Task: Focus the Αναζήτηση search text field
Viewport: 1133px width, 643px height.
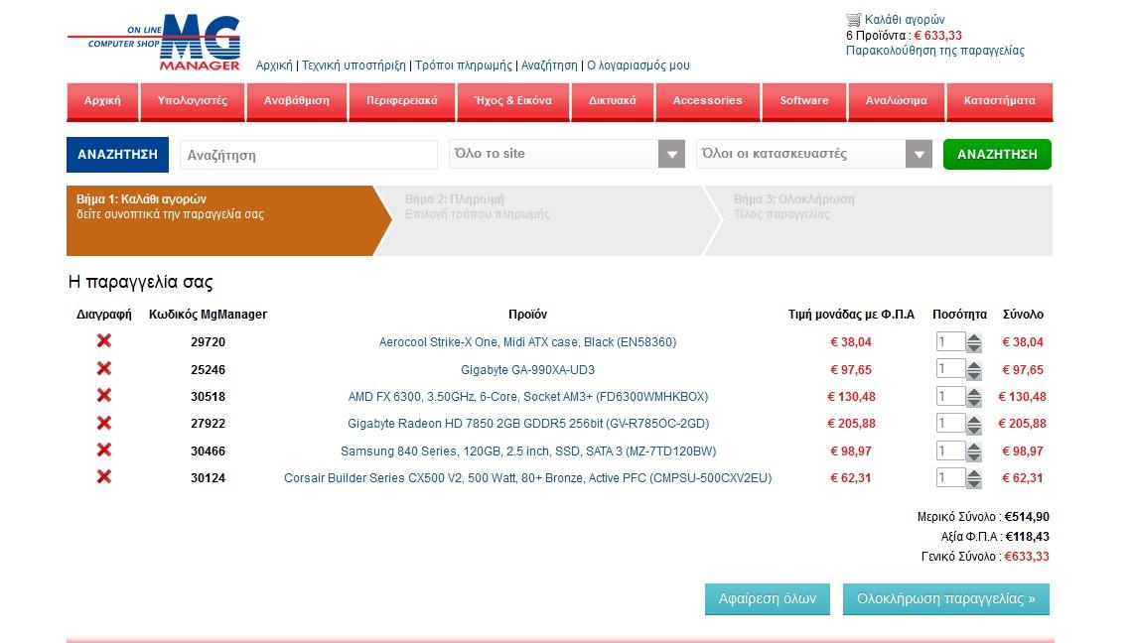Action: tap(309, 155)
